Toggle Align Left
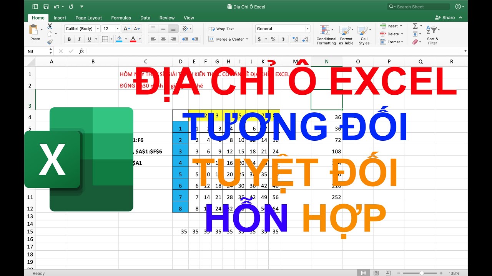The height and width of the screenshot is (276, 492). [153, 39]
